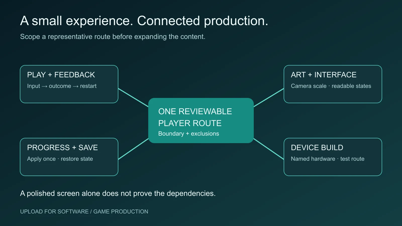
Task: Click 'Boundary + exclusions' text
Action: pyautogui.click(x=189, y=134)
